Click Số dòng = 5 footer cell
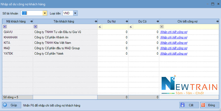221x111 pixels. click(x=18, y=97)
